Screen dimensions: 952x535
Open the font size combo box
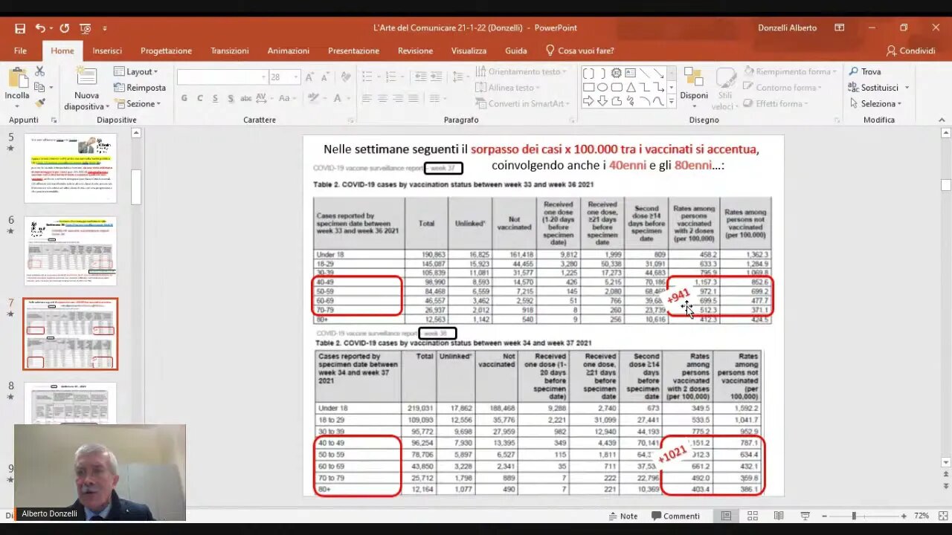point(283,77)
